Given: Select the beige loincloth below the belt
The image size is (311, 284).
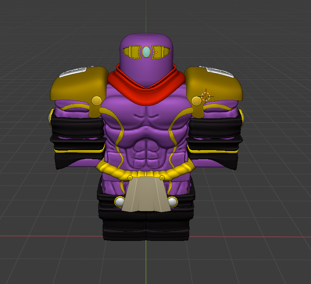Looking at the screenshot, I should 146,194.
